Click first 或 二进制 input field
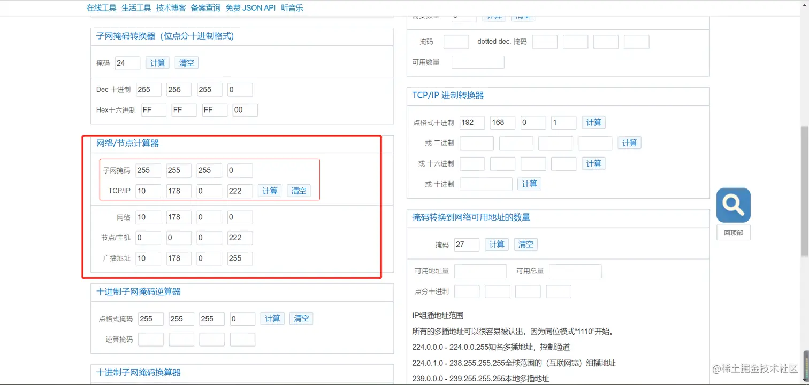 pos(477,143)
